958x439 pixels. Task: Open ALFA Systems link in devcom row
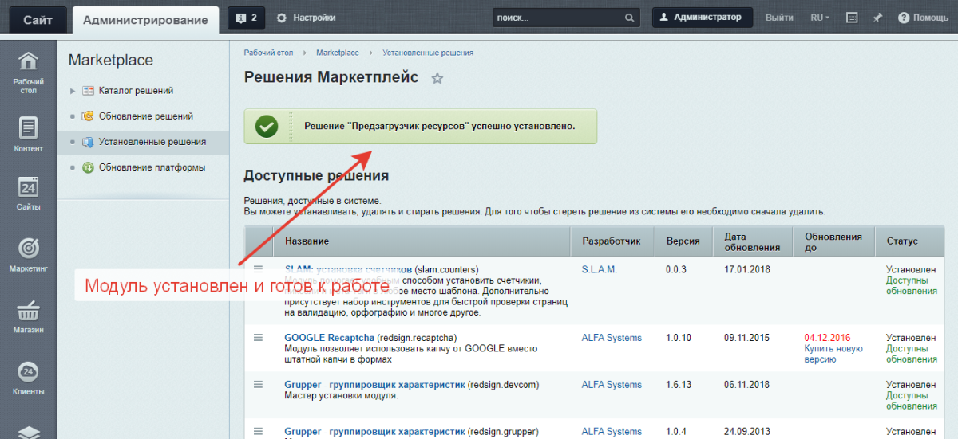(612, 385)
